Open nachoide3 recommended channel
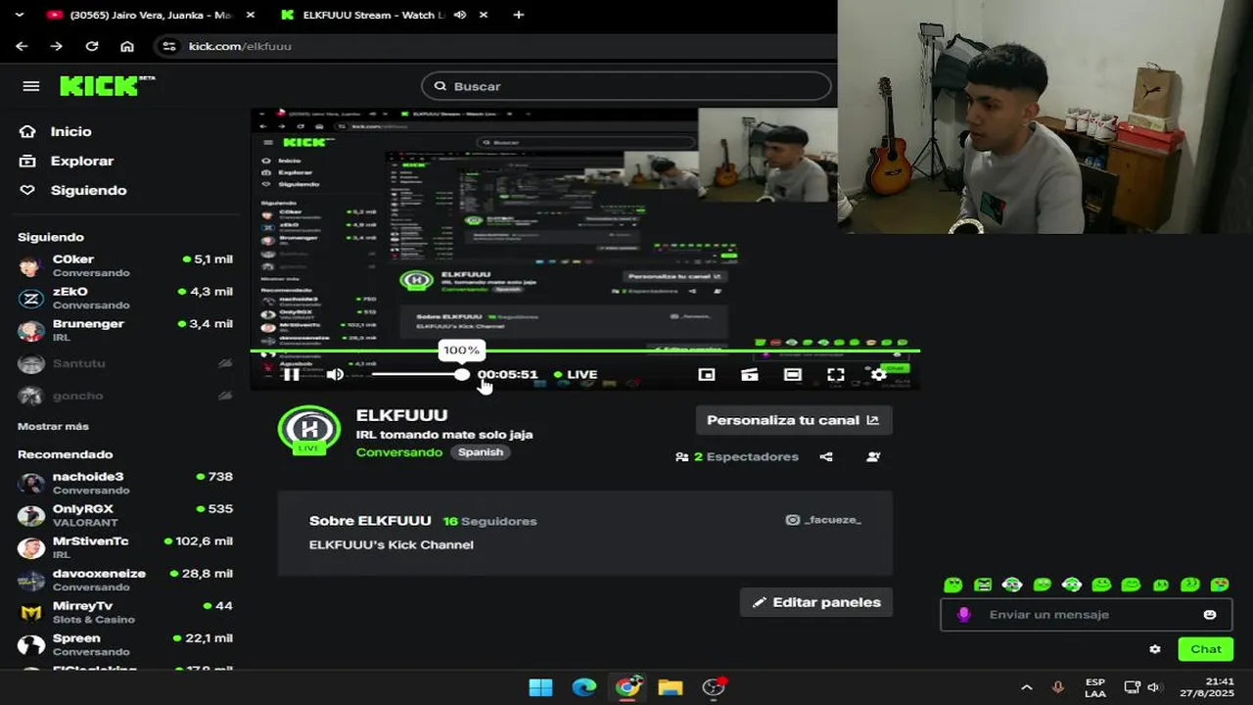The image size is (1253, 705). coord(125,483)
